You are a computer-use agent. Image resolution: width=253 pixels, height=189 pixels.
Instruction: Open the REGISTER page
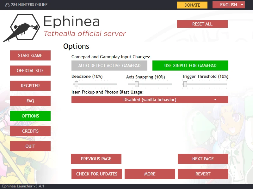(30, 86)
